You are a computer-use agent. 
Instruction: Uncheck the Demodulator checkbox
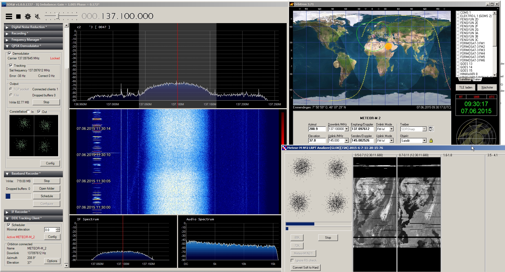[10, 54]
